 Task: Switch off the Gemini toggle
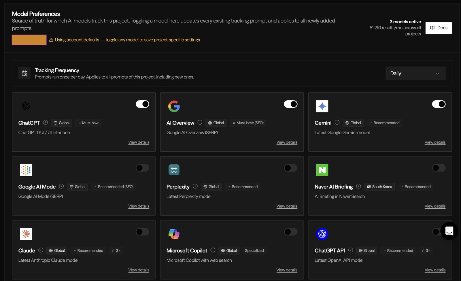tap(439, 104)
